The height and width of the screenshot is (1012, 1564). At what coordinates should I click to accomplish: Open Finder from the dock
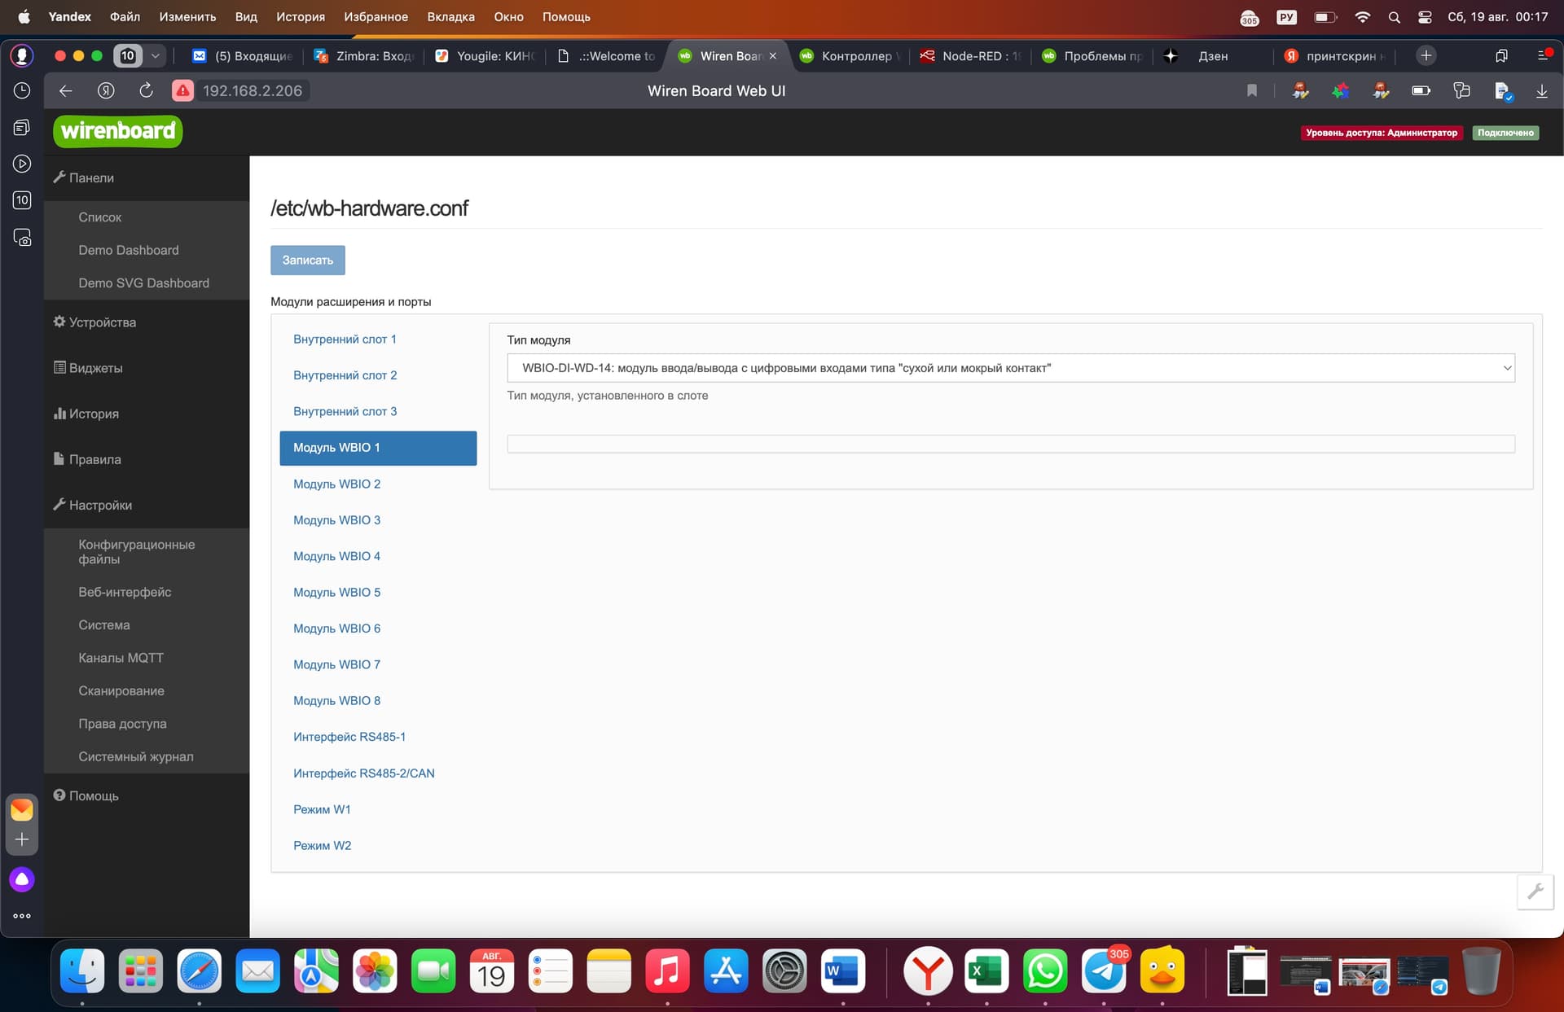[82, 970]
